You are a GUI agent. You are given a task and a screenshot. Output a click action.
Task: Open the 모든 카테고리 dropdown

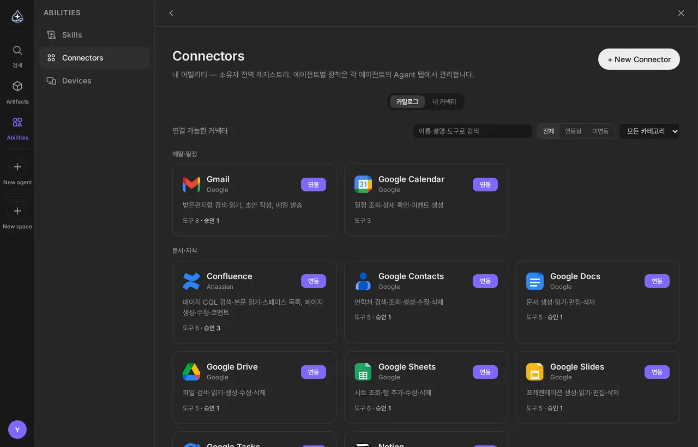point(649,131)
